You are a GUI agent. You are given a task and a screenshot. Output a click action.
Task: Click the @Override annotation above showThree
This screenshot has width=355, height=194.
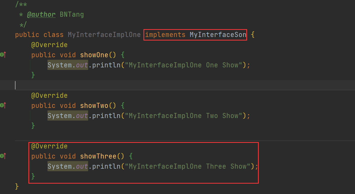point(50,146)
